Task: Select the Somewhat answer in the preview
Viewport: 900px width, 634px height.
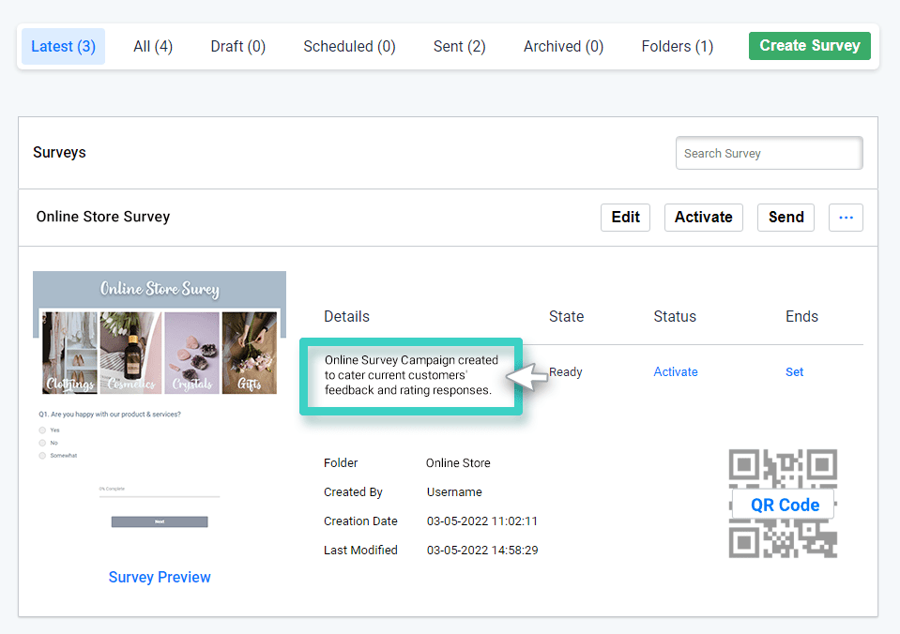Action: click(42, 456)
